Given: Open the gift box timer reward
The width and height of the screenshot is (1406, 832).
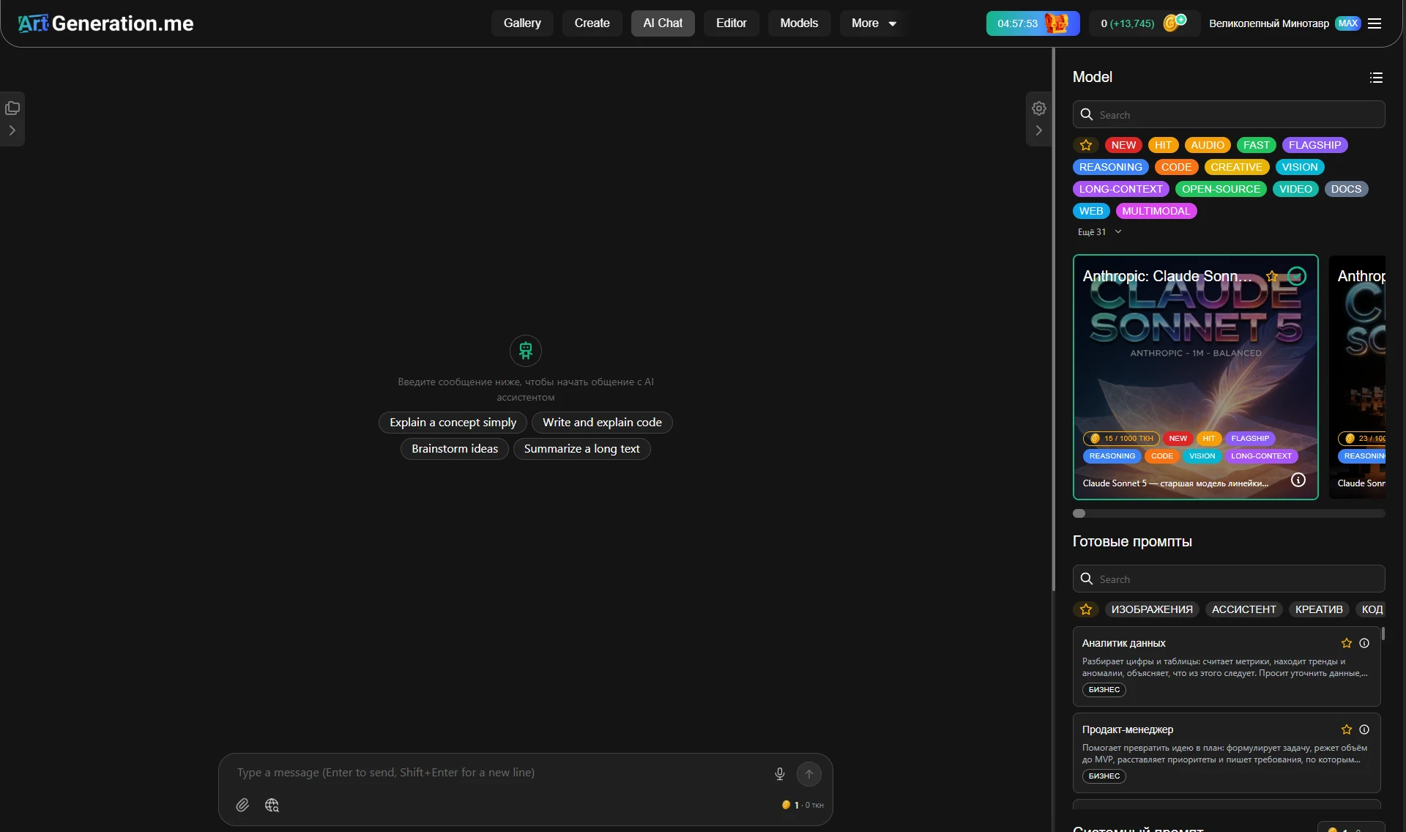Looking at the screenshot, I should (1033, 23).
